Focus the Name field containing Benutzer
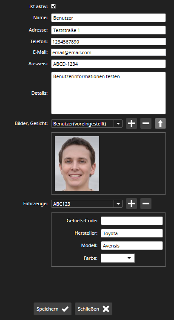This screenshot has width=174, height=320. (x=108, y=18)
